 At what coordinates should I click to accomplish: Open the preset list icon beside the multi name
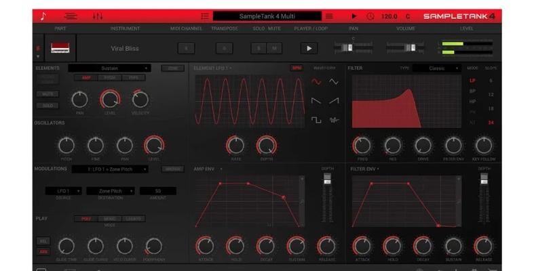pyautogui.click(x=205, y=16)
